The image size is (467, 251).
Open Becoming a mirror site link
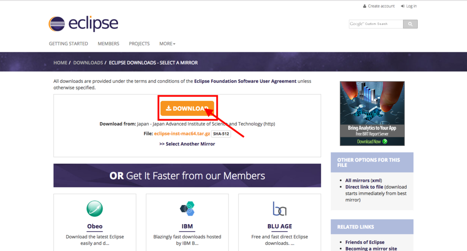click(x=371, y=249)
